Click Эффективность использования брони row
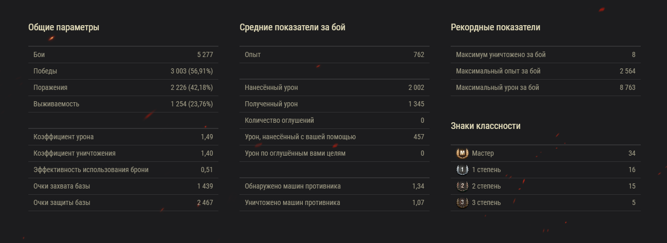The height and width of the screenshot is (243, 667). click(123, 170)
